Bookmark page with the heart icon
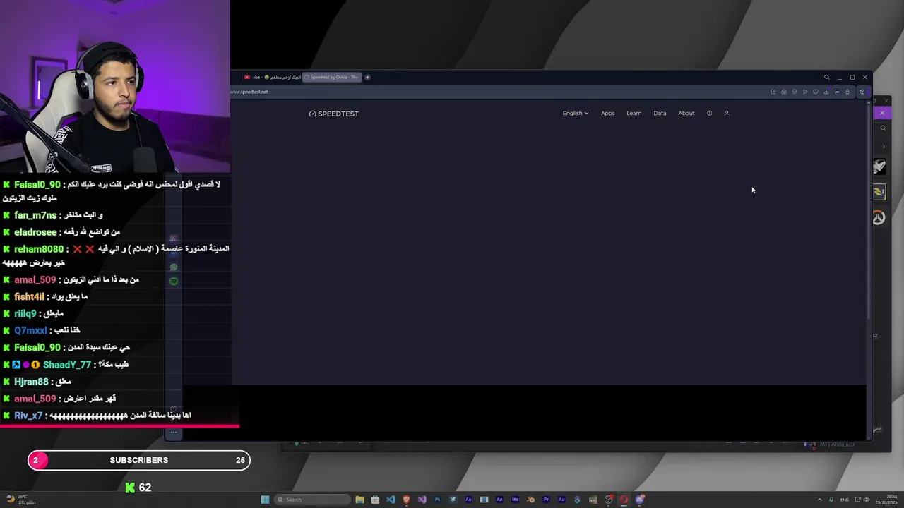The image size is (904, 508). click(x=816, y=92)
